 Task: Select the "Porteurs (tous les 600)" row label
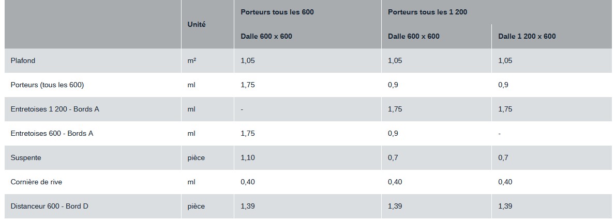click(47, 85)
